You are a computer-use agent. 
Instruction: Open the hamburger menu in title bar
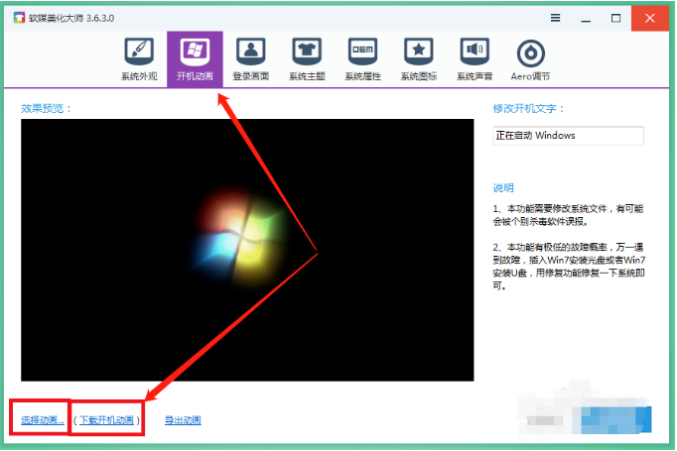[555, 18]
